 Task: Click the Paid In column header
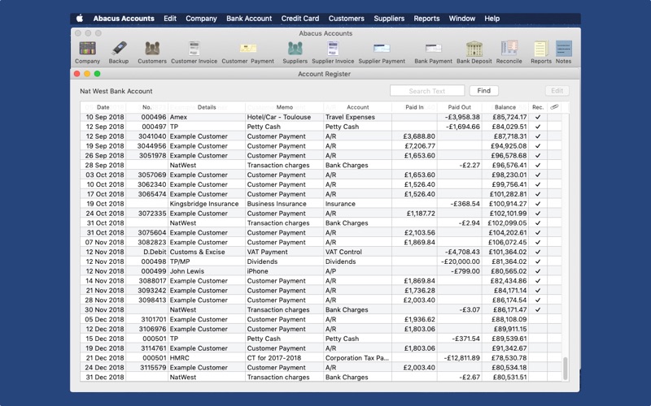click(x=414, y=107)
